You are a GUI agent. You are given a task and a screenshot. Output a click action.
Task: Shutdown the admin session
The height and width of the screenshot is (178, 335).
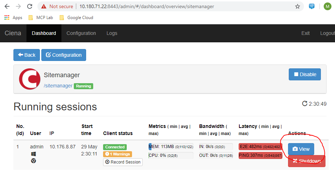(x=307, y=161)
